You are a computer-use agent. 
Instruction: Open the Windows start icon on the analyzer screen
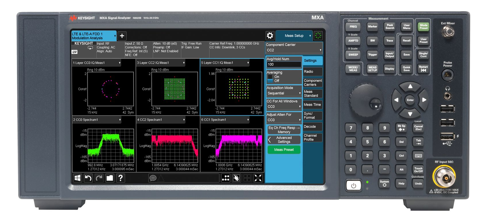click(x=78, y=178)
